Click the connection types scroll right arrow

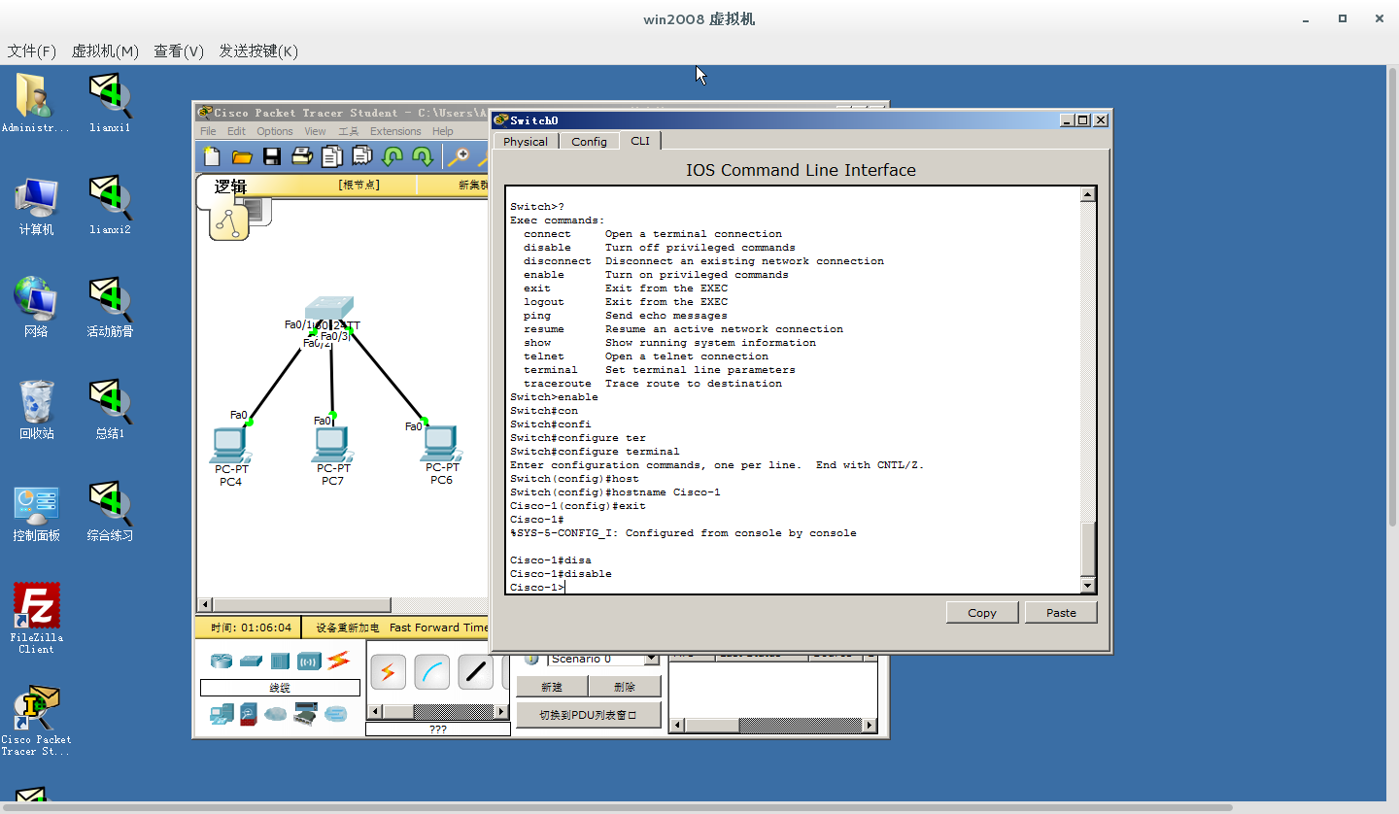503,712
